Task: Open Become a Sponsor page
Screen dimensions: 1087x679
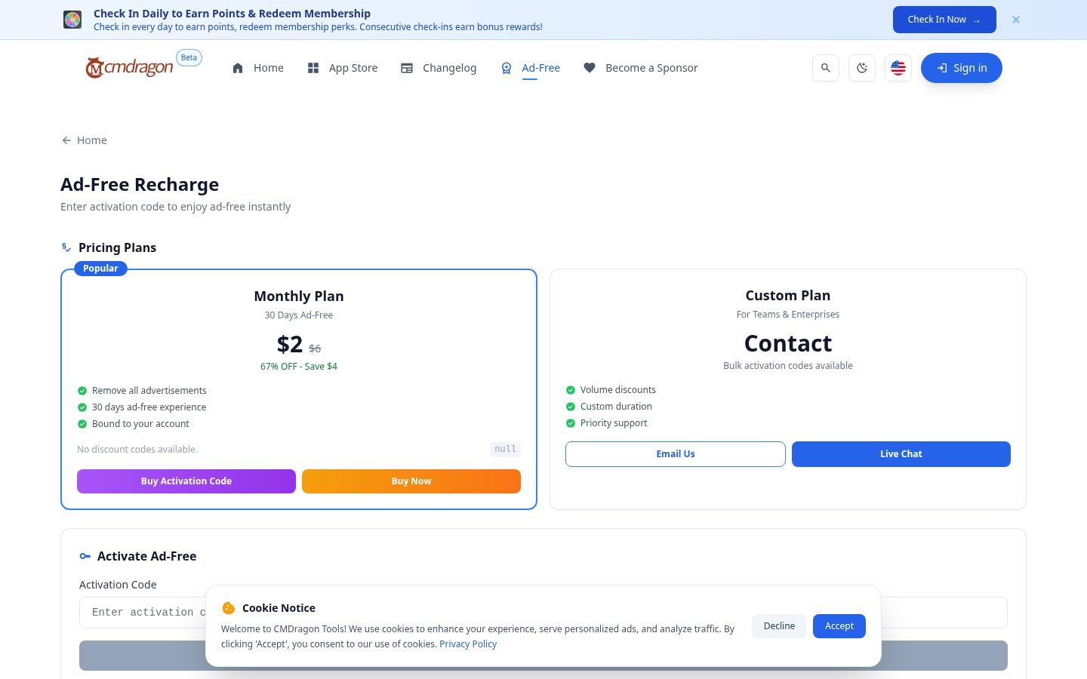Action: (641, 68)
